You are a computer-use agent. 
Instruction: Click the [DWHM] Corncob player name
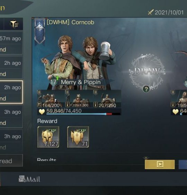coord(71,23)
